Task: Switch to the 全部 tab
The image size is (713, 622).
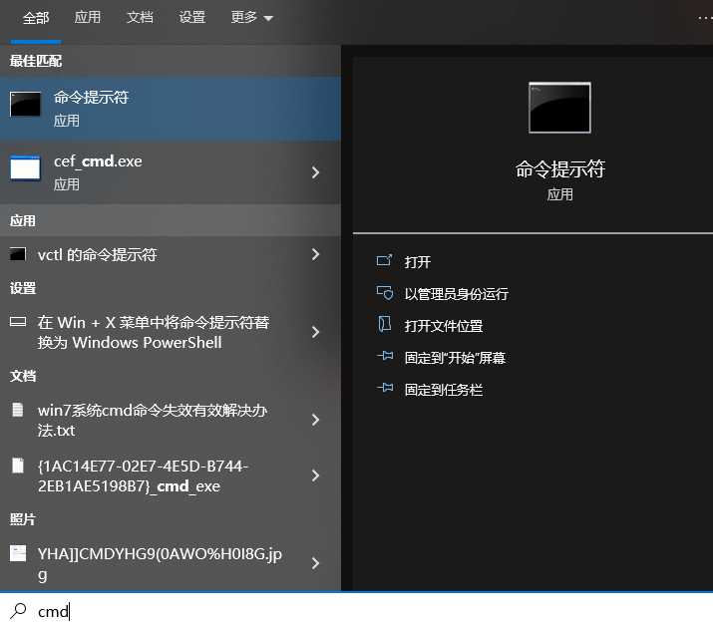Action: click(x=36, y=18)
